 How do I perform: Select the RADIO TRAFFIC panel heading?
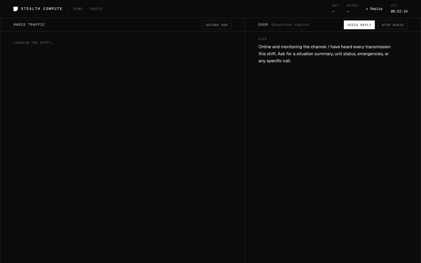(x=29, y=25)
